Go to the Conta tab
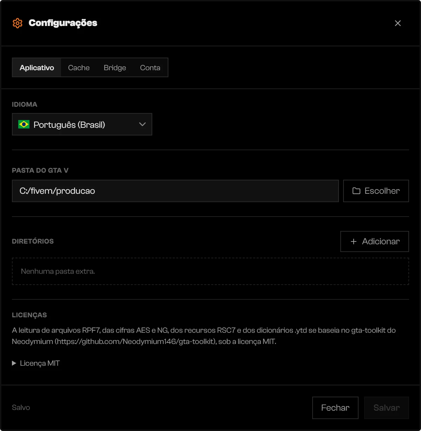 point(150,68)
